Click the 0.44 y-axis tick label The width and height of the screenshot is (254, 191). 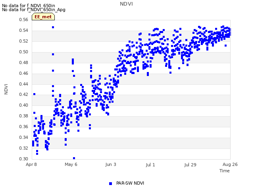[x=23, y=84]
